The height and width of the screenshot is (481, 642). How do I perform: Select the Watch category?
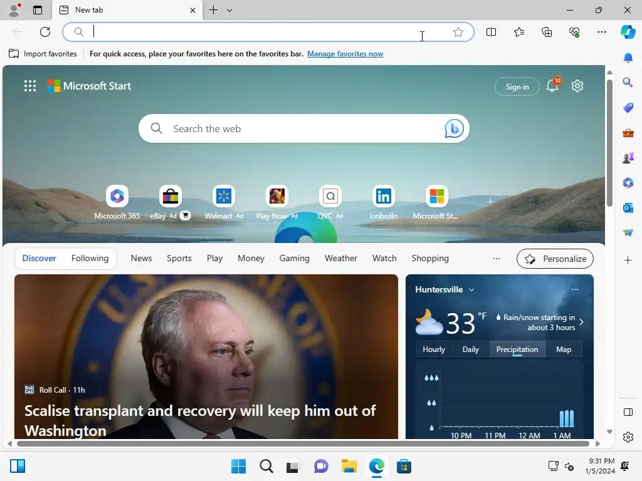384,259
